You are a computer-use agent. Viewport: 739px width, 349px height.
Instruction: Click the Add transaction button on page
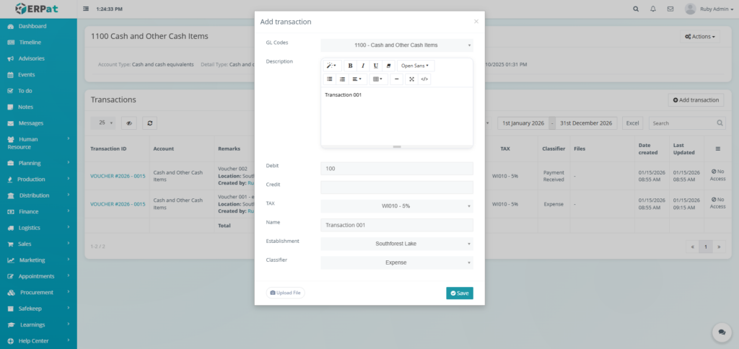pos(696,100)
